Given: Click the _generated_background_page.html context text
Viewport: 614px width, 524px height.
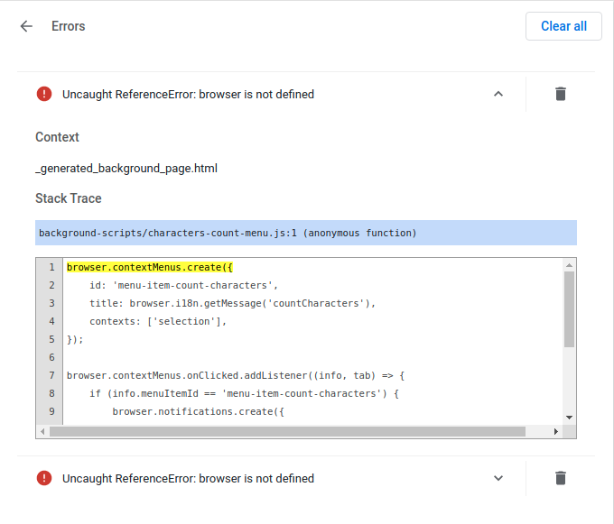Looking at the screenshot, I should pos(126,168).
